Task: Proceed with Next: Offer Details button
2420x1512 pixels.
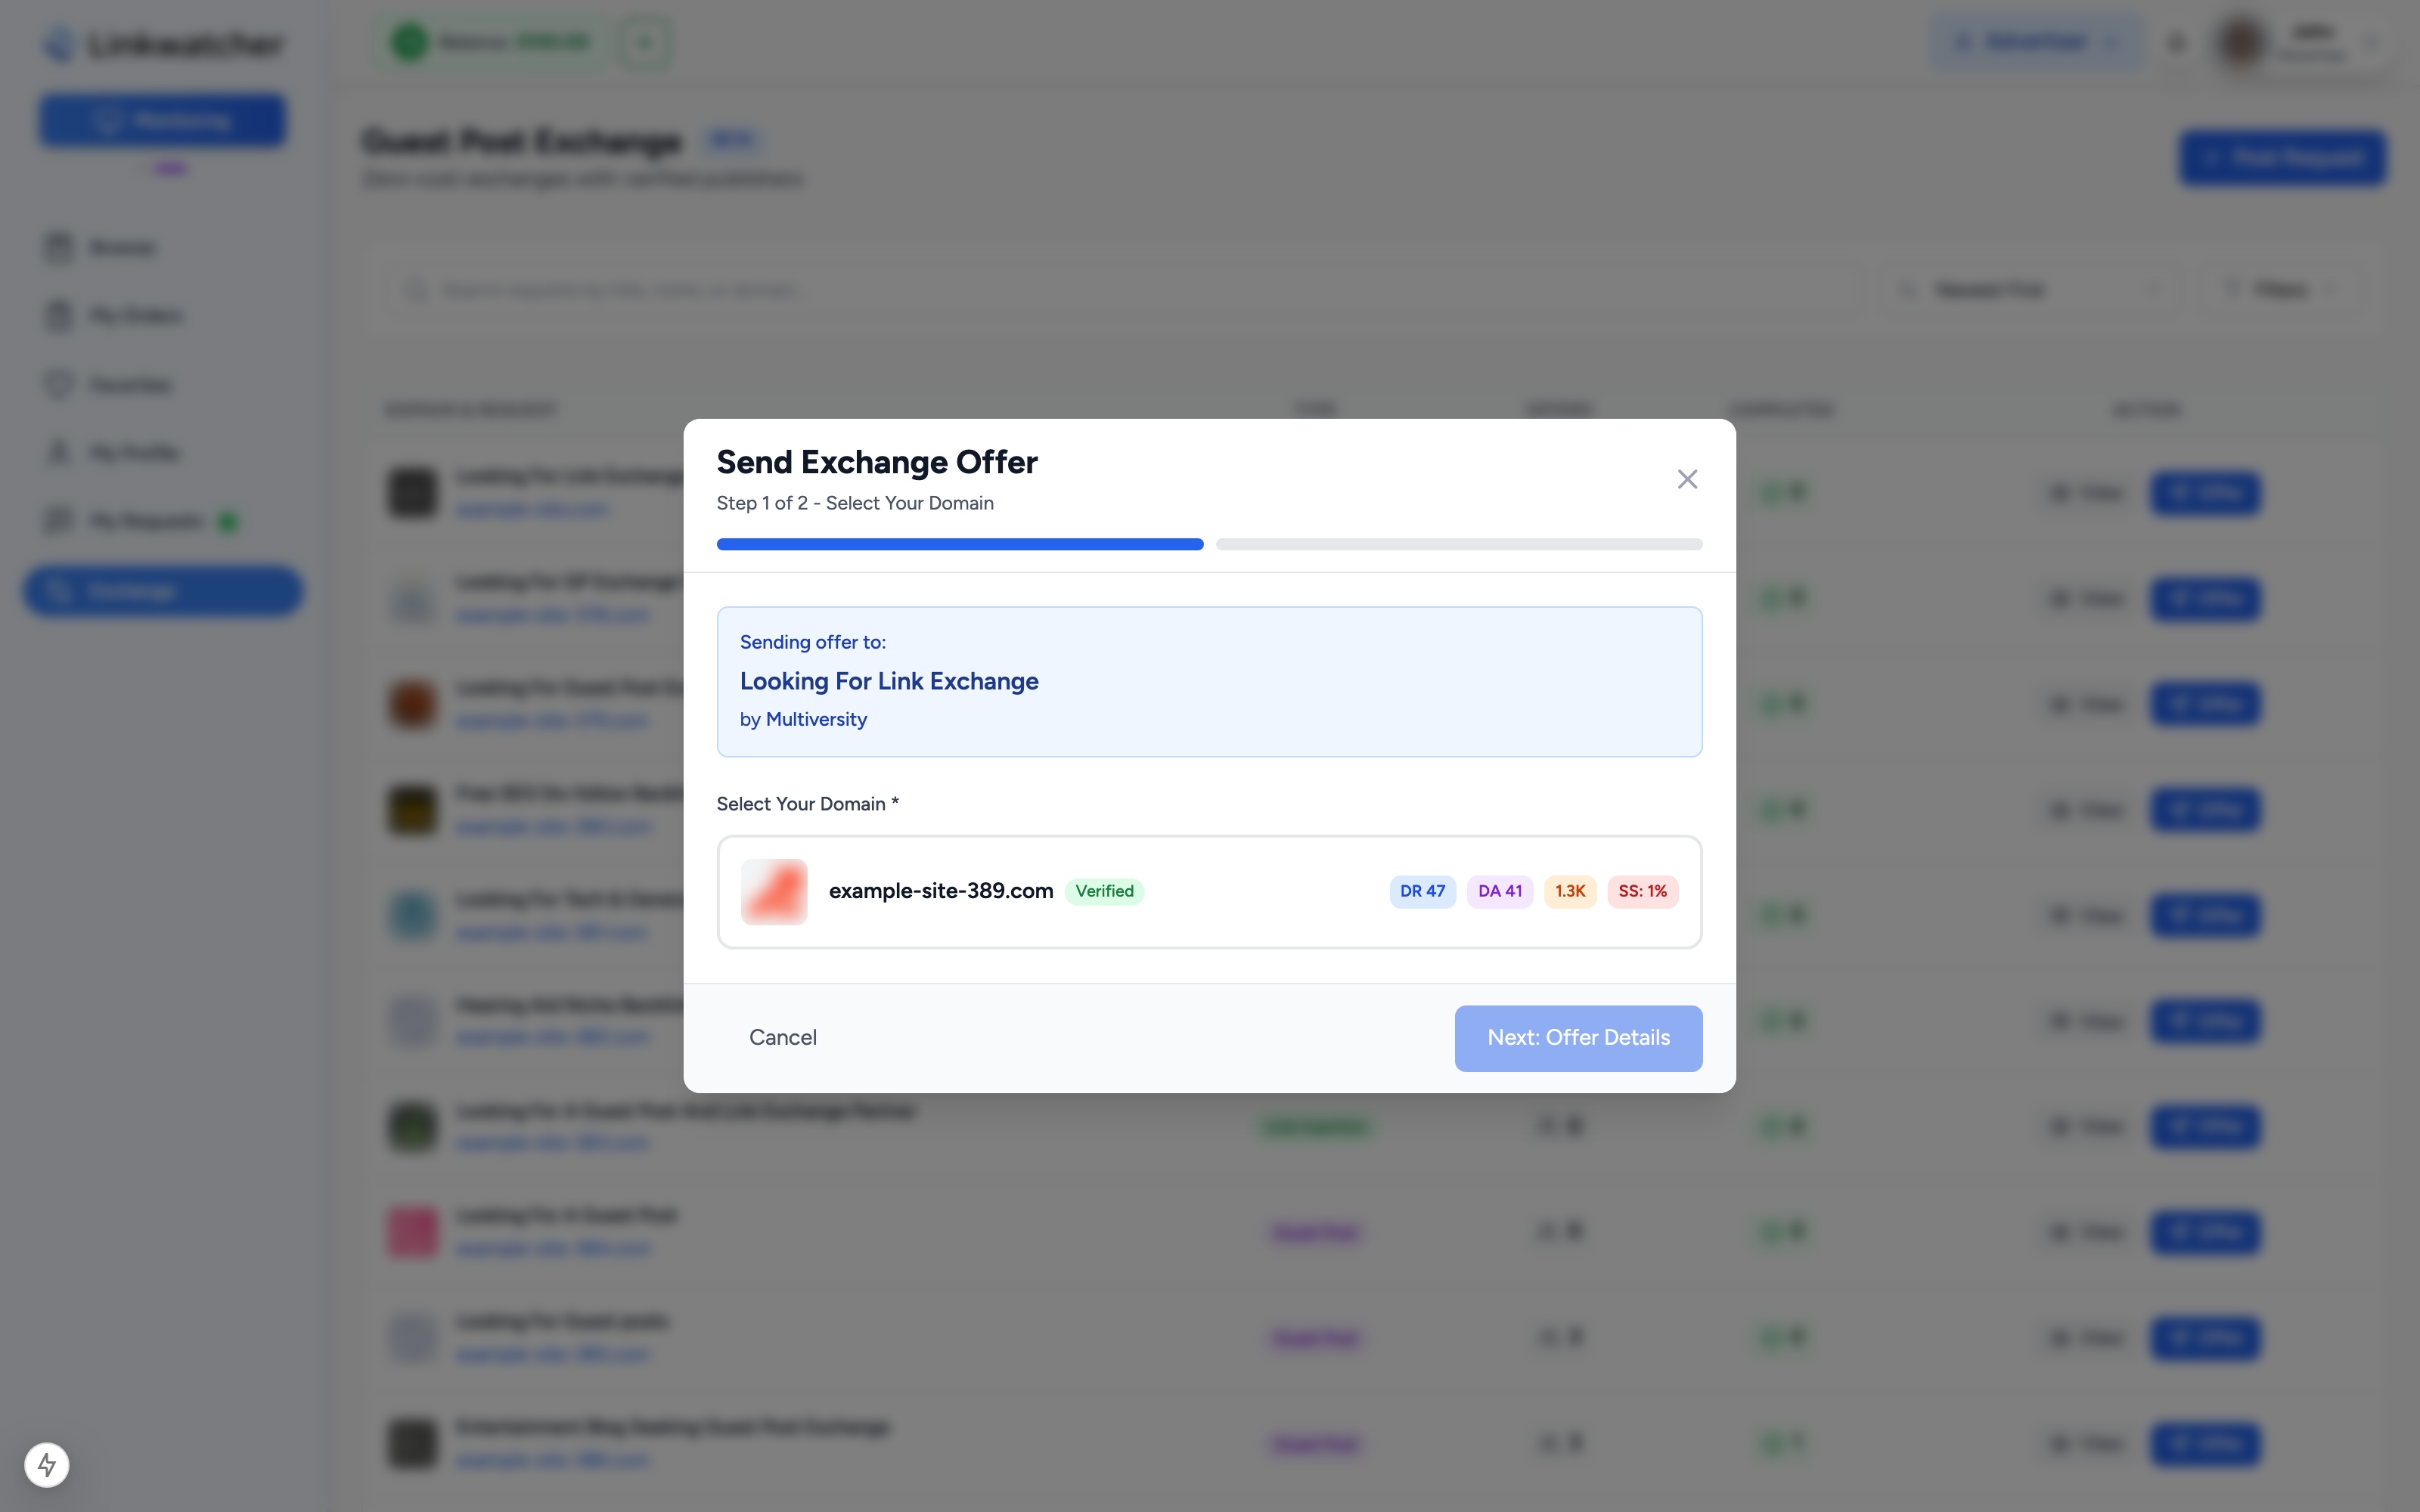Action: click(x=1578, y=1038)
